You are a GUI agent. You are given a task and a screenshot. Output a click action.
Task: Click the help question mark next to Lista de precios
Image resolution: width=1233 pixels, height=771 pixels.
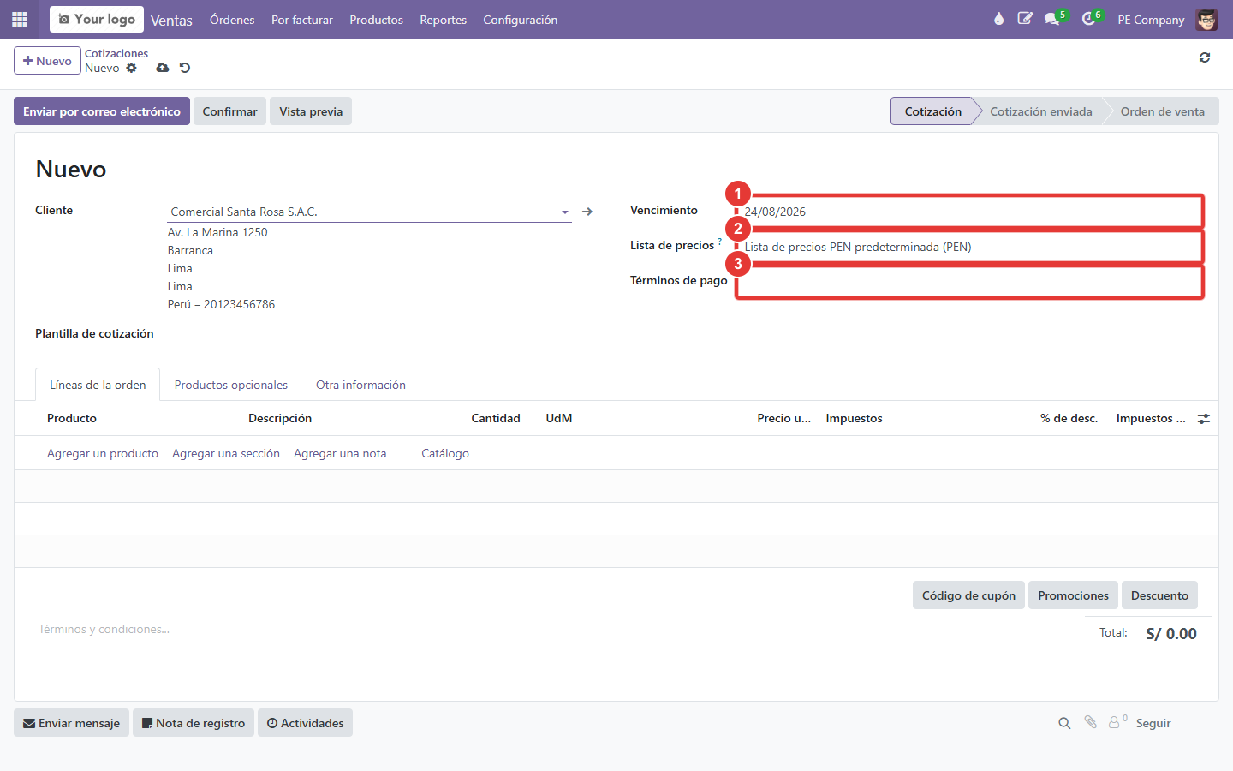(719, 242)
